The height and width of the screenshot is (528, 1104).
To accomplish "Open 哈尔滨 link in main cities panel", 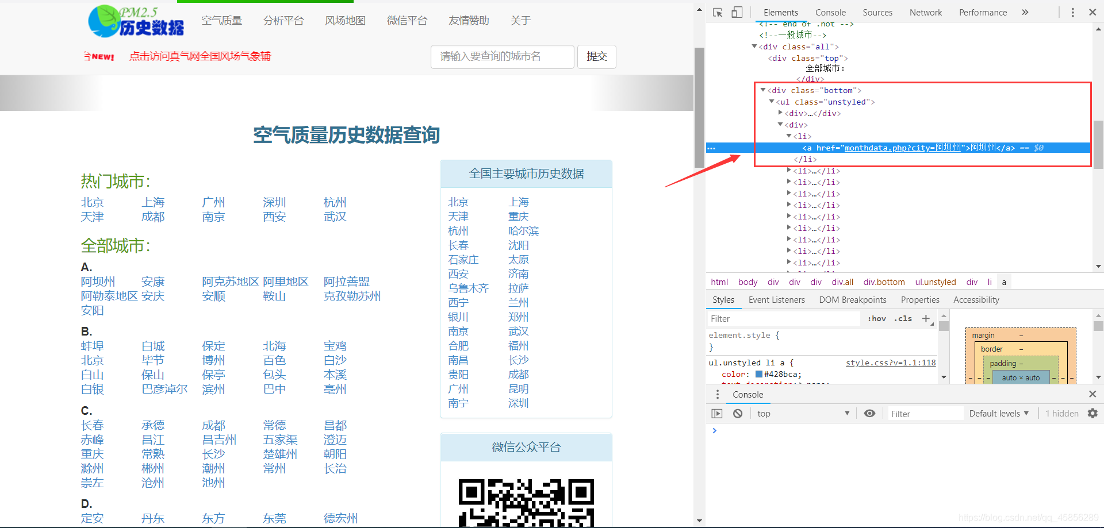I will tap(524, 231).
